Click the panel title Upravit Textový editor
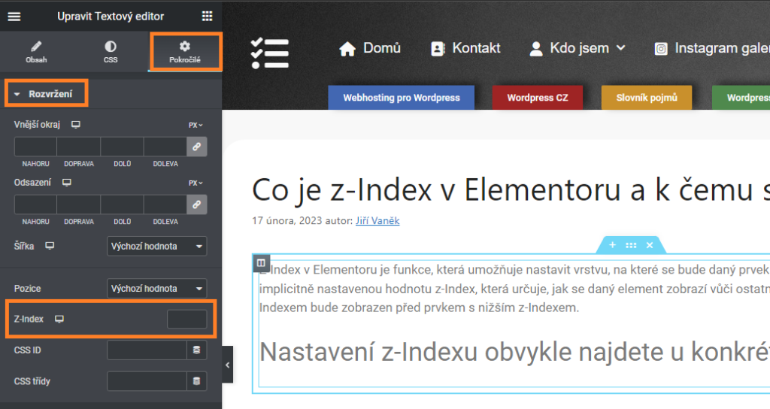The width and height of the screenshot is (770, 409). (111, 17)
